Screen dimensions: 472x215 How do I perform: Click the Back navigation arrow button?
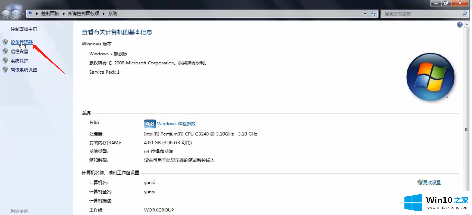point(6,14)
